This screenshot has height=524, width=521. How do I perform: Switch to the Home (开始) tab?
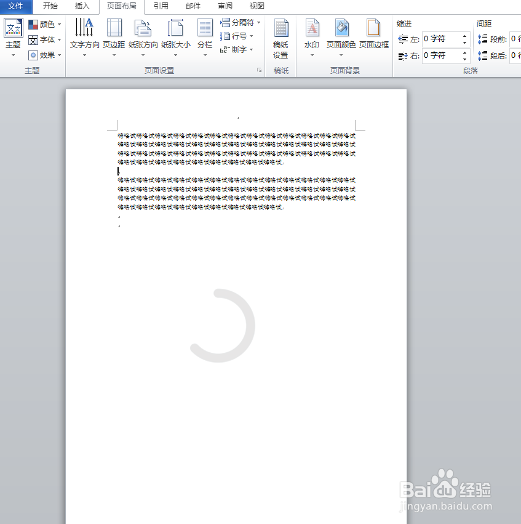50,6
